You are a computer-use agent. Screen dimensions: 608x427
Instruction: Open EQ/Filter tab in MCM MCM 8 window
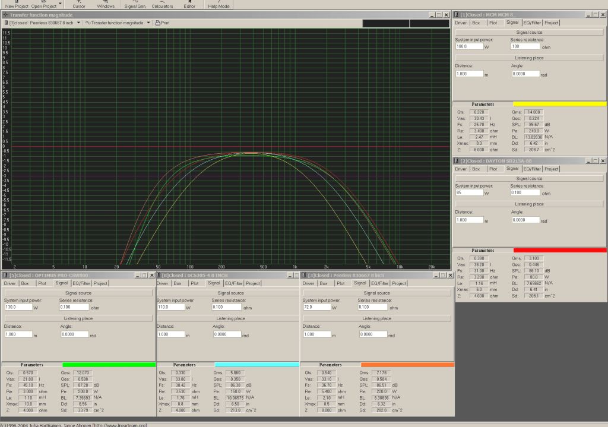click(532, 23)
